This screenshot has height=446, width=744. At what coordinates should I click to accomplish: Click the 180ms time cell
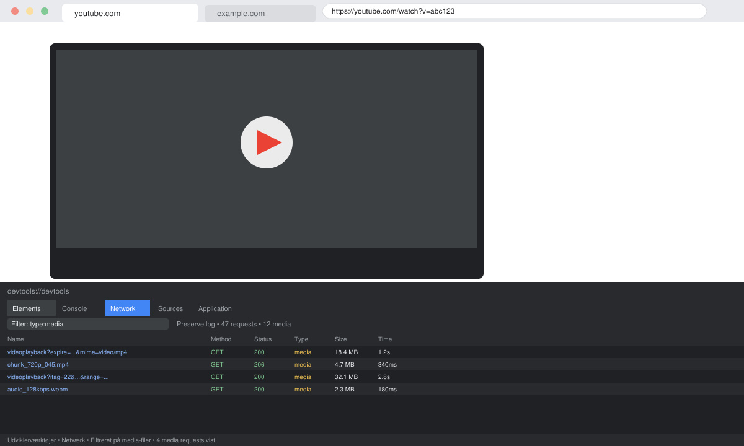click(387, 389)
